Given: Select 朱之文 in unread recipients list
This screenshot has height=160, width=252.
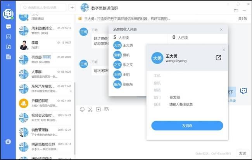Looking at the screenshot, I should coord(123,65).
